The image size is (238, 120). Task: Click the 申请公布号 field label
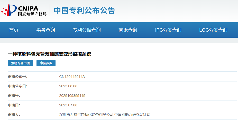(17, 77)
